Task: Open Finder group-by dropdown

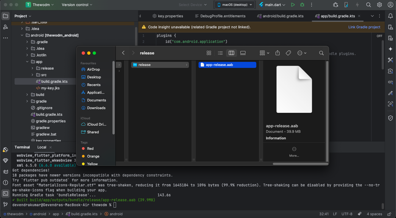Action: click(264, 53)
